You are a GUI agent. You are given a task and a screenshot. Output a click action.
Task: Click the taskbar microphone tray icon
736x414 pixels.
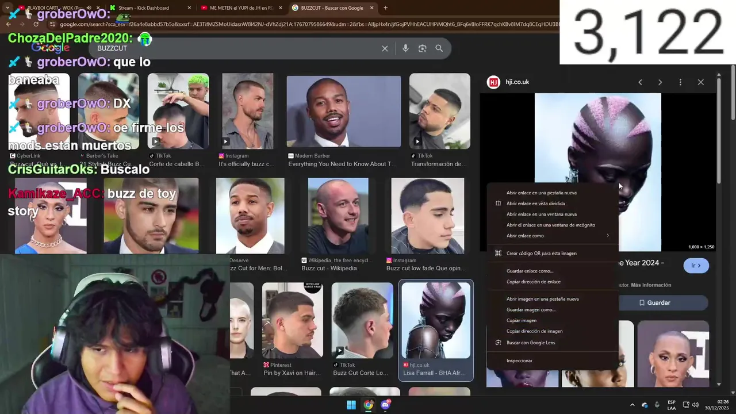657,405
